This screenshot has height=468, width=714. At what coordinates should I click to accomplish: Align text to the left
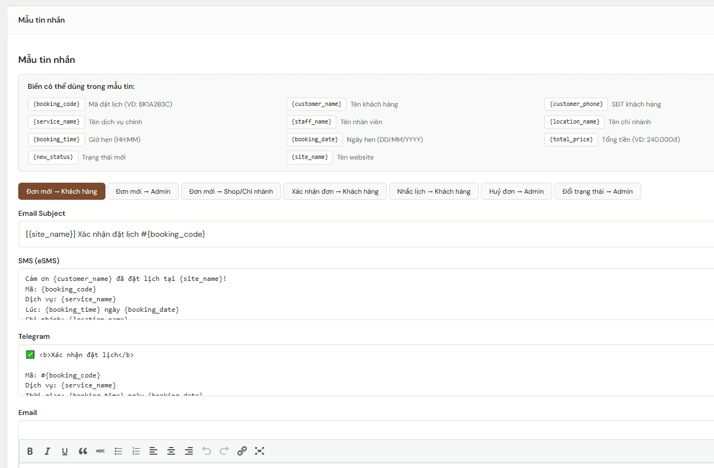pyautogui.click(x=154, y=451)
